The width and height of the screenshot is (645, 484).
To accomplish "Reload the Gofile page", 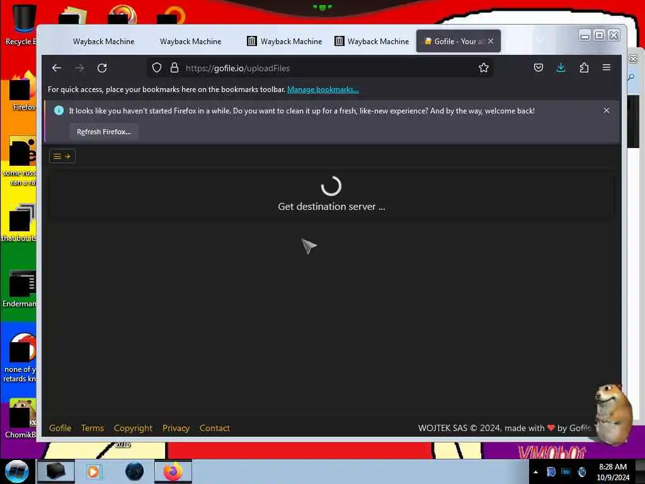I will pyautogui.click(x=102, y=68).
